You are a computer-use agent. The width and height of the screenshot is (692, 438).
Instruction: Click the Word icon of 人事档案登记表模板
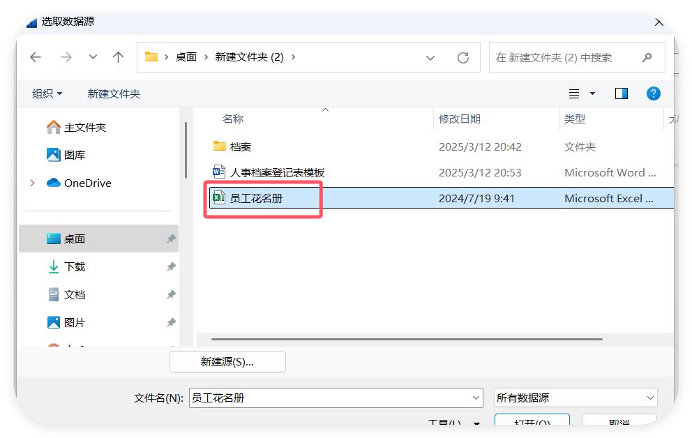(x=219, y=172)
